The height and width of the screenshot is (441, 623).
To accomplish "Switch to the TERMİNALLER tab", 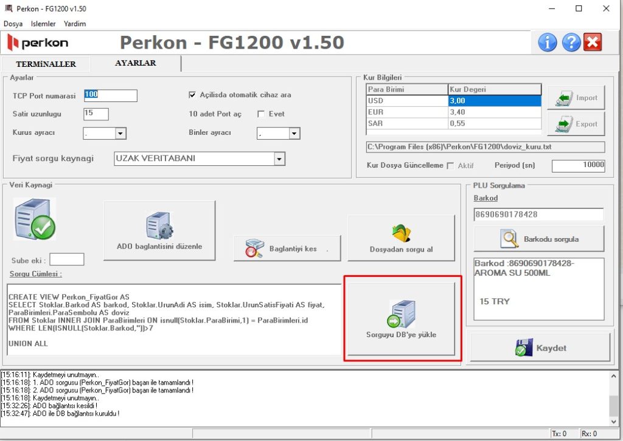I will 46,64.
